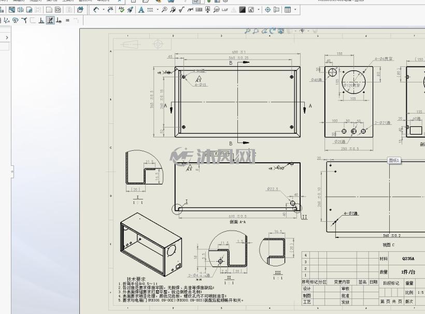
Task: Select the Surface Finish symbol tool
Action: coord(181,10)
